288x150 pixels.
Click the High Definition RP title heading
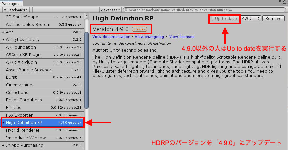[123, 18]
